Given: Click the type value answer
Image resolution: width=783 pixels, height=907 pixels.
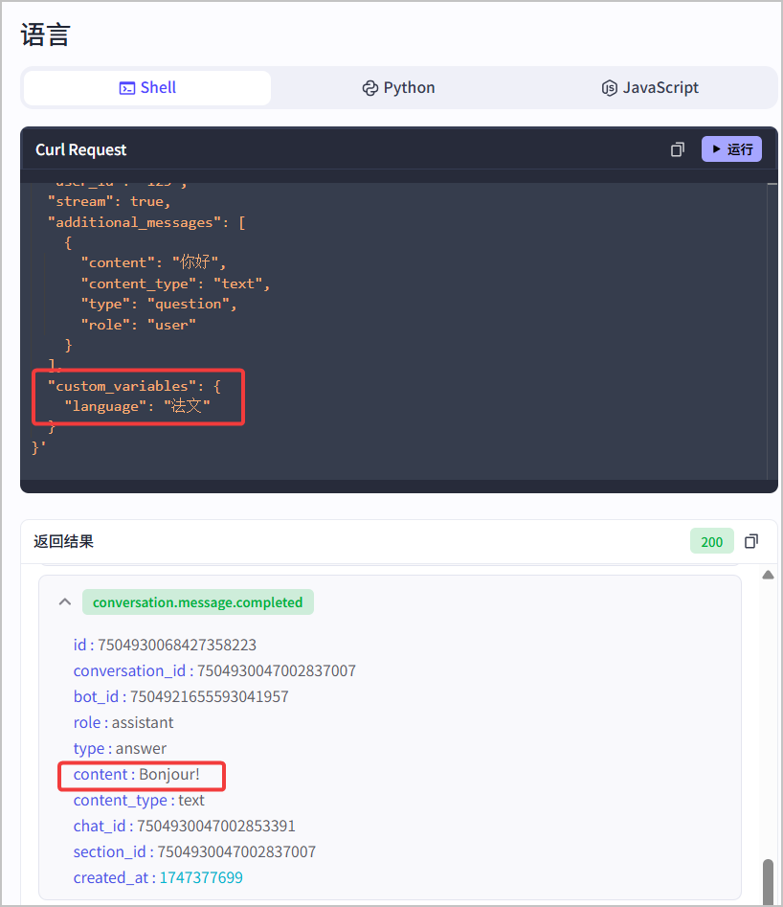Looking at the screenshot, I should pos(141,749).
